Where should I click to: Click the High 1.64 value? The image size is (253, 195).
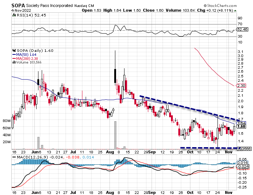(x=112, y=11)
